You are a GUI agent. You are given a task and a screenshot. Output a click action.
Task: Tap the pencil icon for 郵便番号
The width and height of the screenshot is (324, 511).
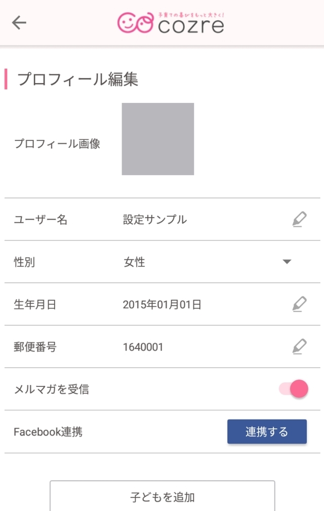point(299,347)
